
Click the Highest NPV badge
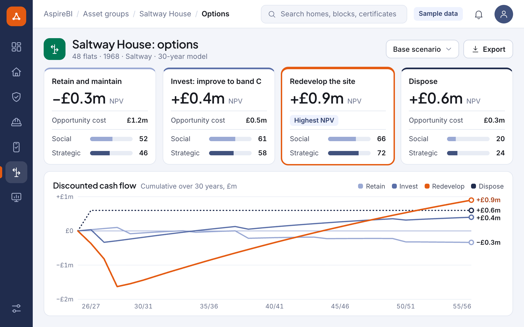(x=314, y=120)
